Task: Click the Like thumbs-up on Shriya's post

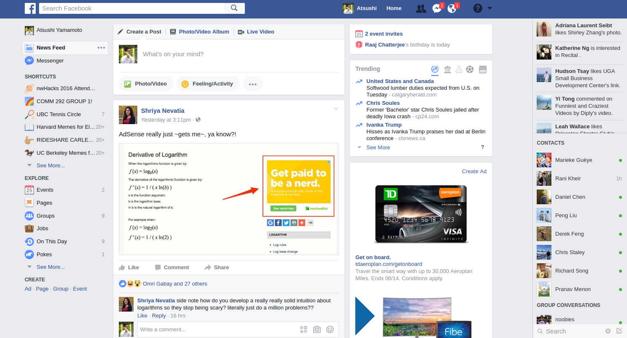Action: pos(129,268)
